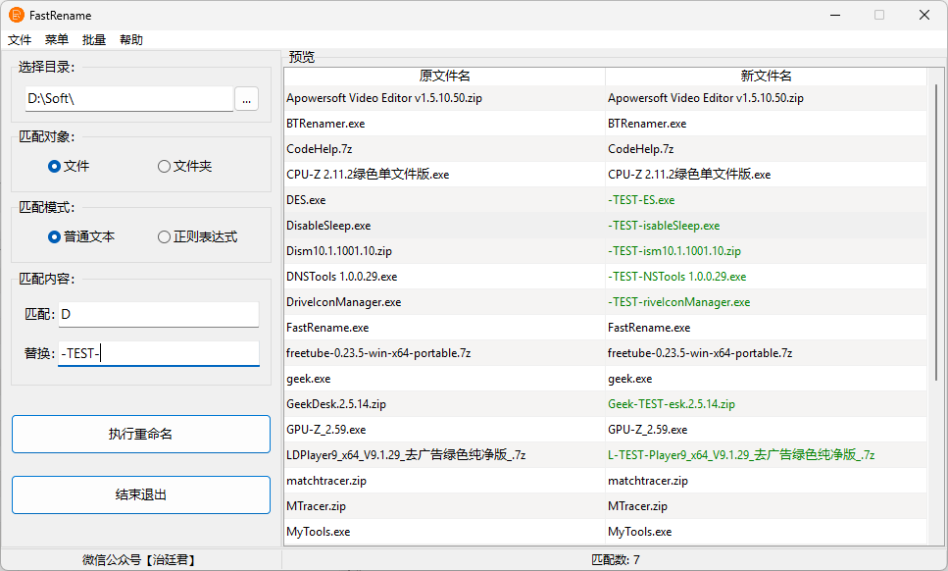Select original file CPU-Z 2.11.2绿色单文件版.exe
This screenshot has height=571, width=948.
pos(368,175)
